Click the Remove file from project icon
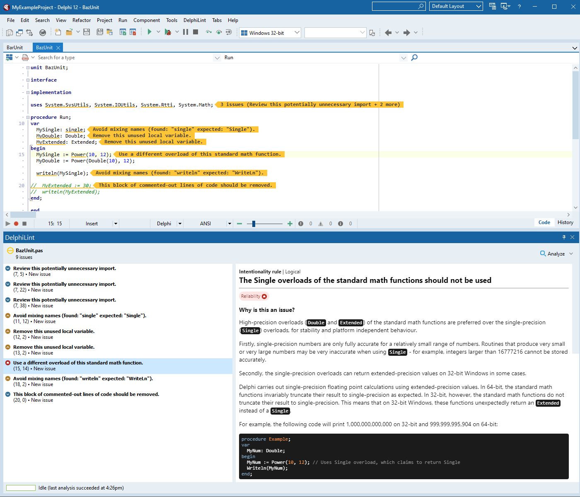This screenshot has height=497, width=580. coord(133,32)
